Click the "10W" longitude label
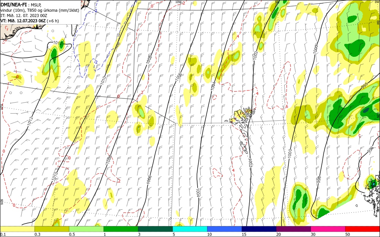Screen dimensions: 380x237 tap(178, 2)
